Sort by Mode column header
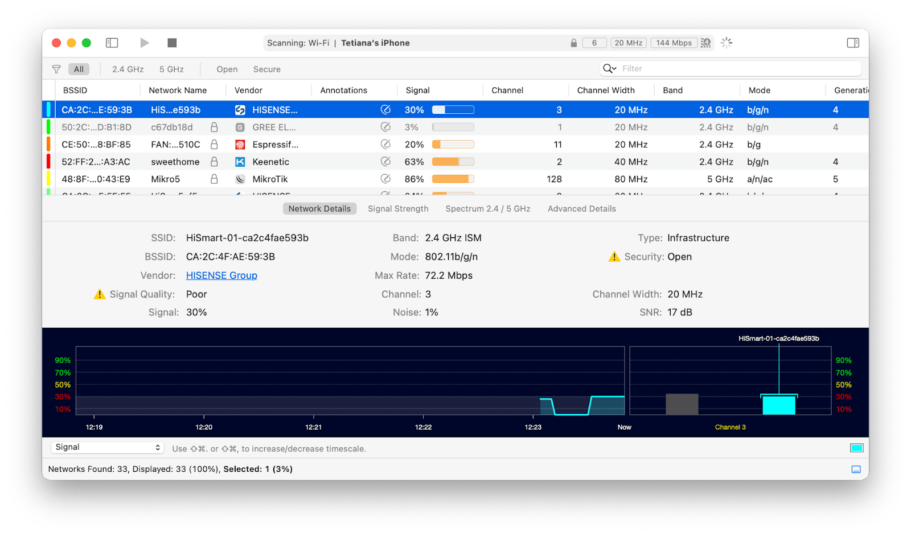Image resolution: width=911 pixels, height=535 pixels. (760, 90)
